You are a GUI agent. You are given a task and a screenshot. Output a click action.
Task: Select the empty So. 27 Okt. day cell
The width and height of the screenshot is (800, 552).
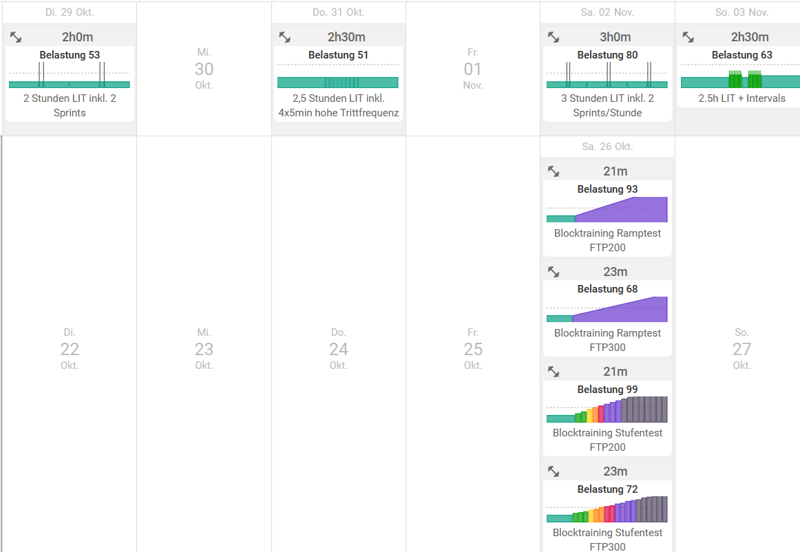coord(741,349)
